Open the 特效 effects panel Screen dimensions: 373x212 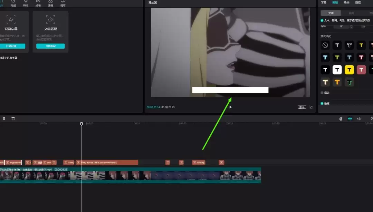click(26, 3)
